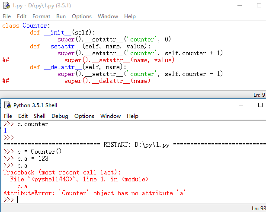266x212 pixels.
Task: Open the Options menu in the Python Shell
Action: coord(84,116)
